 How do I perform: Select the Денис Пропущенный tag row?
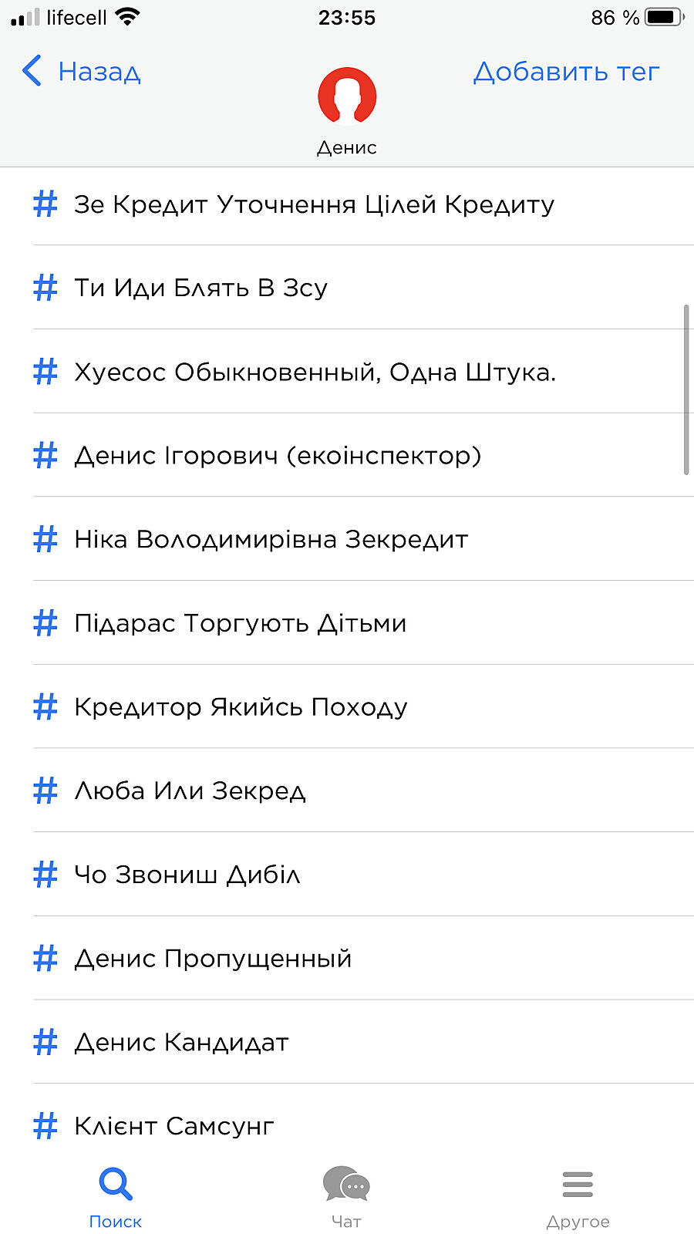point(213,959)
